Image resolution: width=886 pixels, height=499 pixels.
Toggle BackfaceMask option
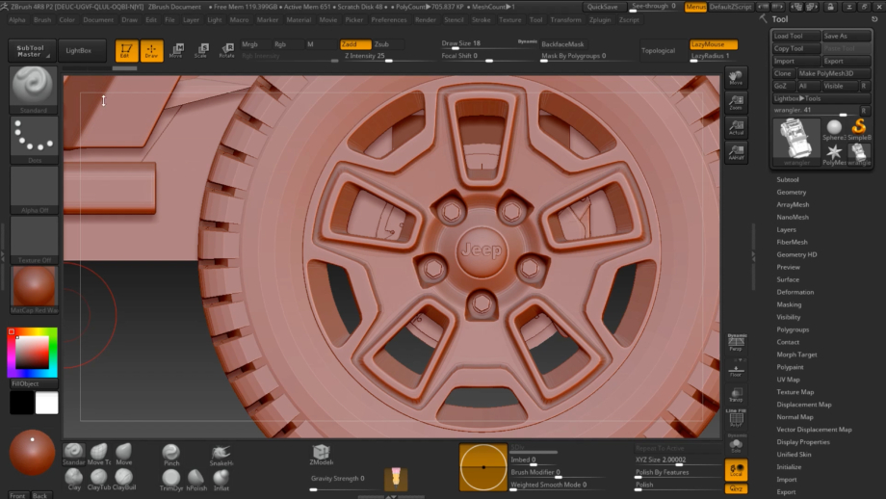[x=562, y=44]
